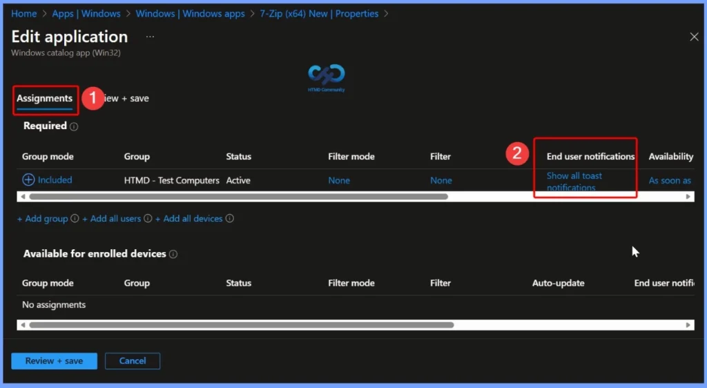This screenshot has width=707, height=388.
Task: Open the Filter mode None link
Action: 339,180
